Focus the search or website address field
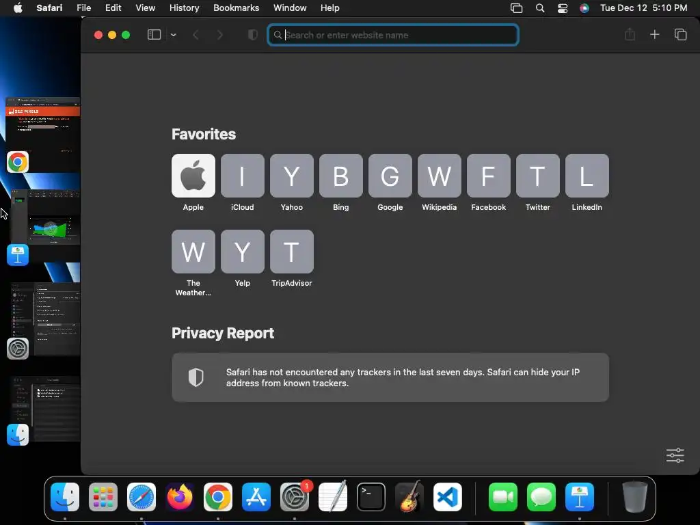This screenshot has width=700, height=525. pos(393,35)
